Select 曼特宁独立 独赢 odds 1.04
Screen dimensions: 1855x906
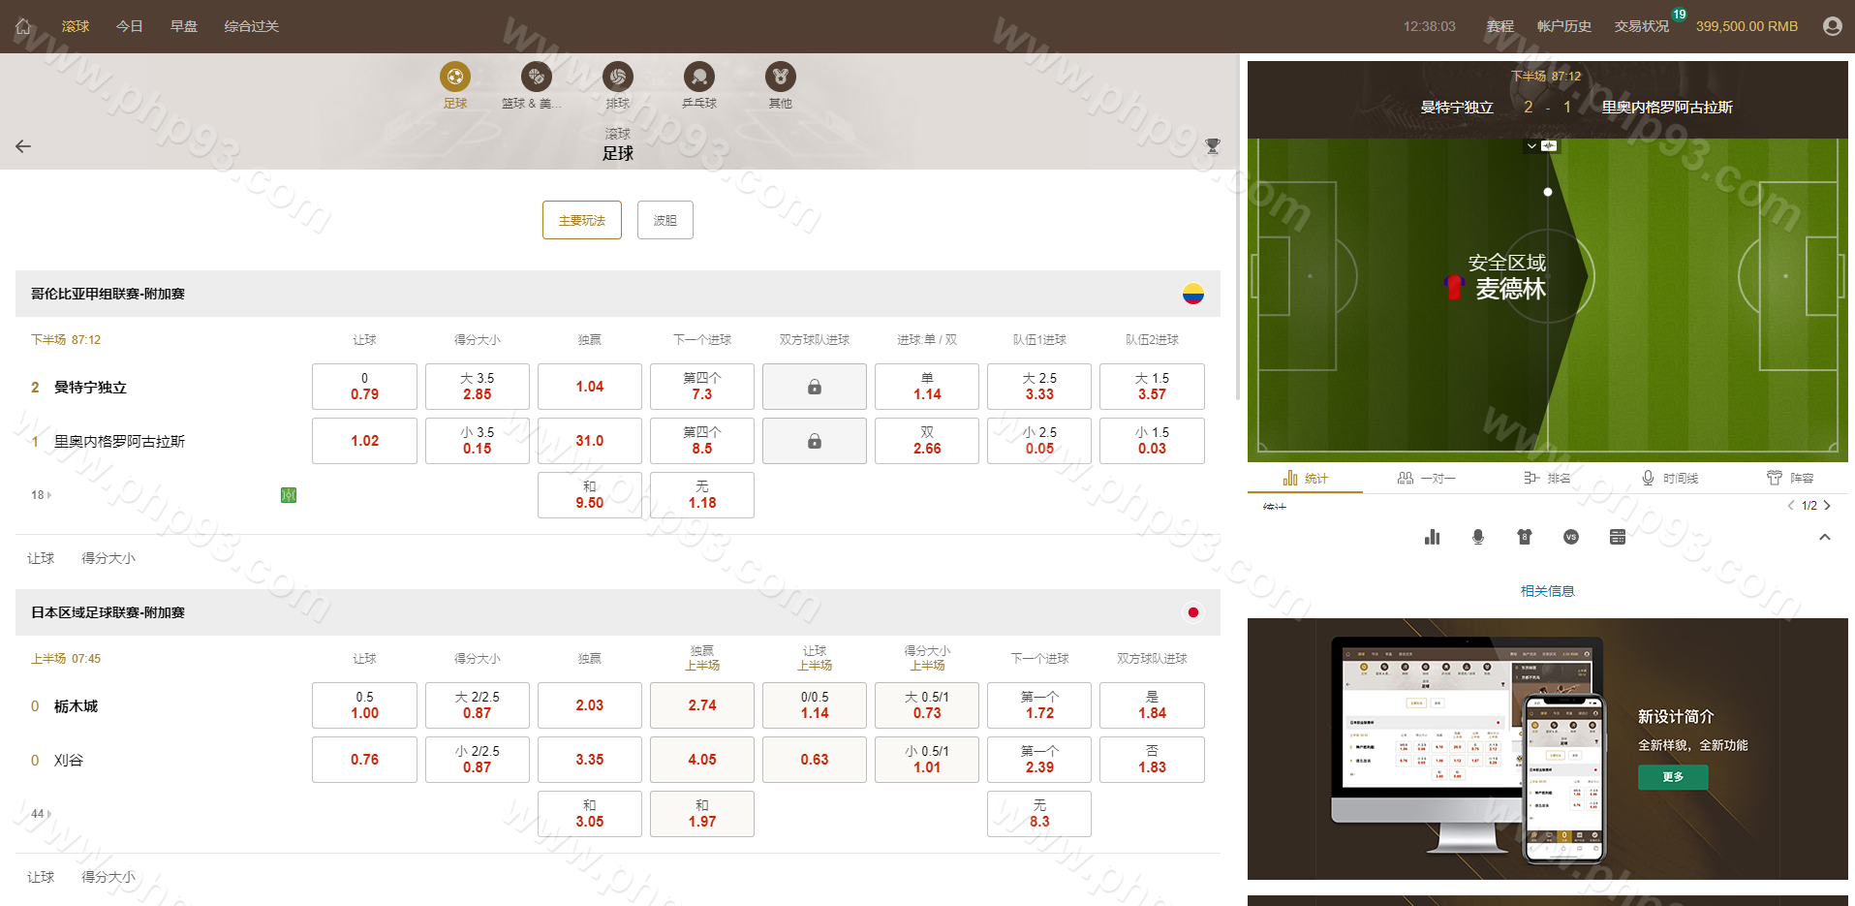point(589,387)
